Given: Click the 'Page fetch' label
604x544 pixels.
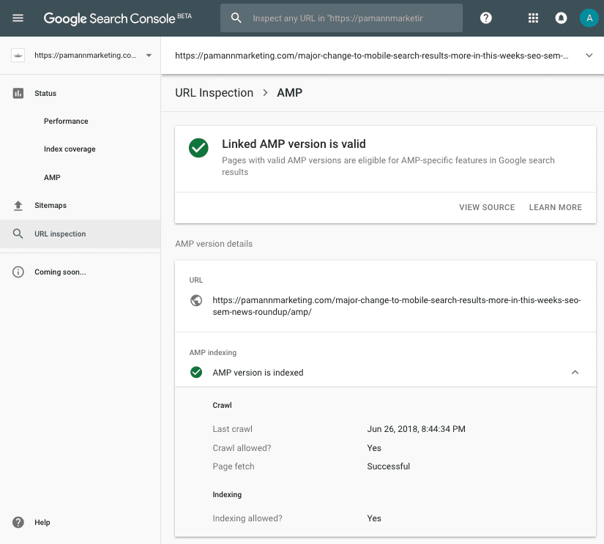Looking at the screenshot, I should [x=234, y=466].
